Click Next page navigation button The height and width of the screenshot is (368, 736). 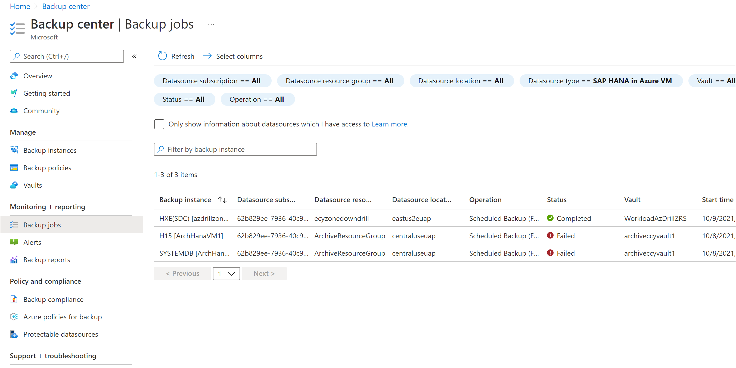(x=263, y=273)
